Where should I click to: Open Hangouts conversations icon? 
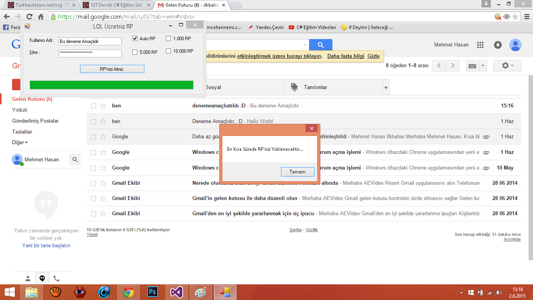click(42, 279)
